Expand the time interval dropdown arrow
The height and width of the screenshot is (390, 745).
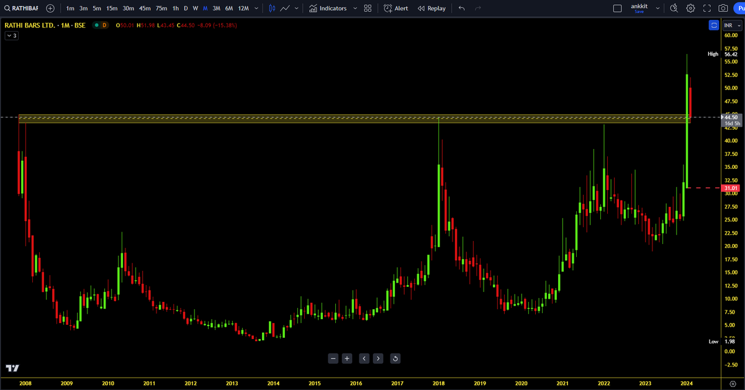[256, 9]
